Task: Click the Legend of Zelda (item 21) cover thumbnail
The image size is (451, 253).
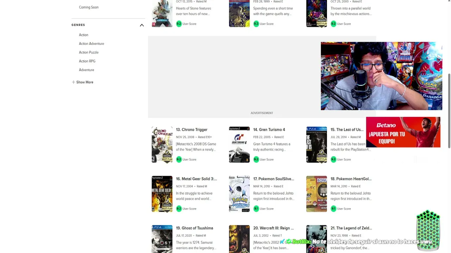Action: (316, 239)
